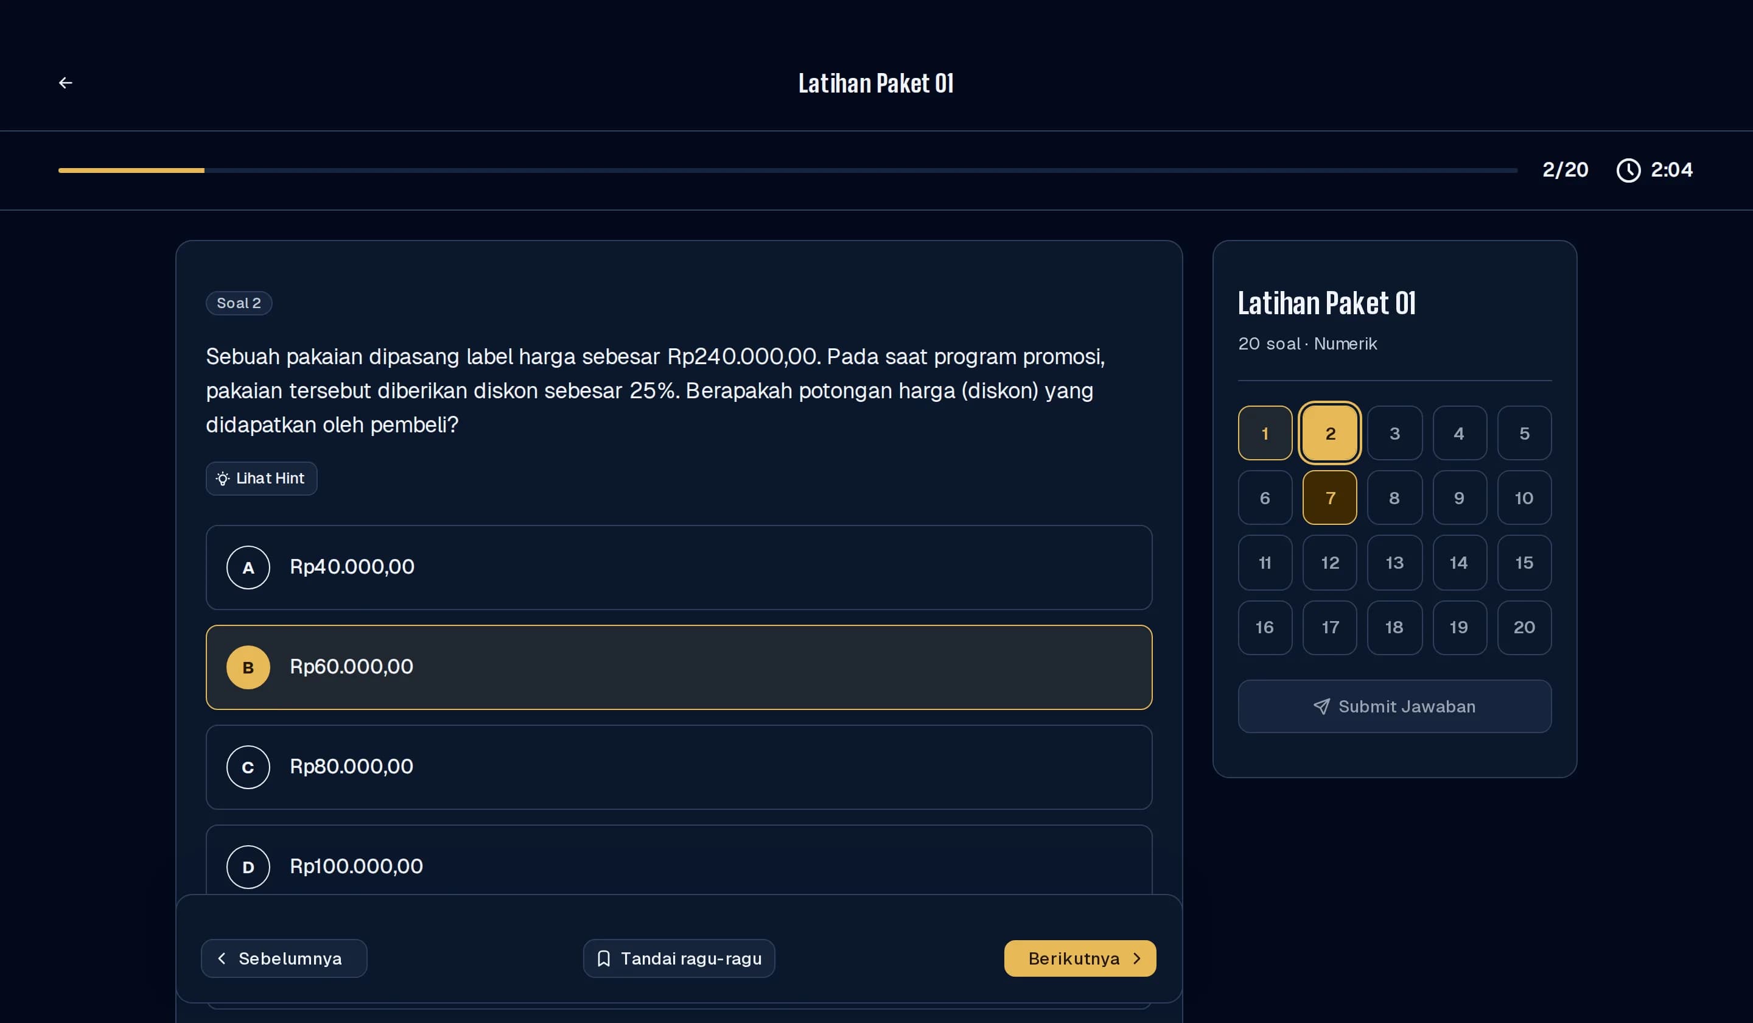Mark question with Tandai ragu-ragu
Screen dimensions: 1753x1023
(679, 958)
